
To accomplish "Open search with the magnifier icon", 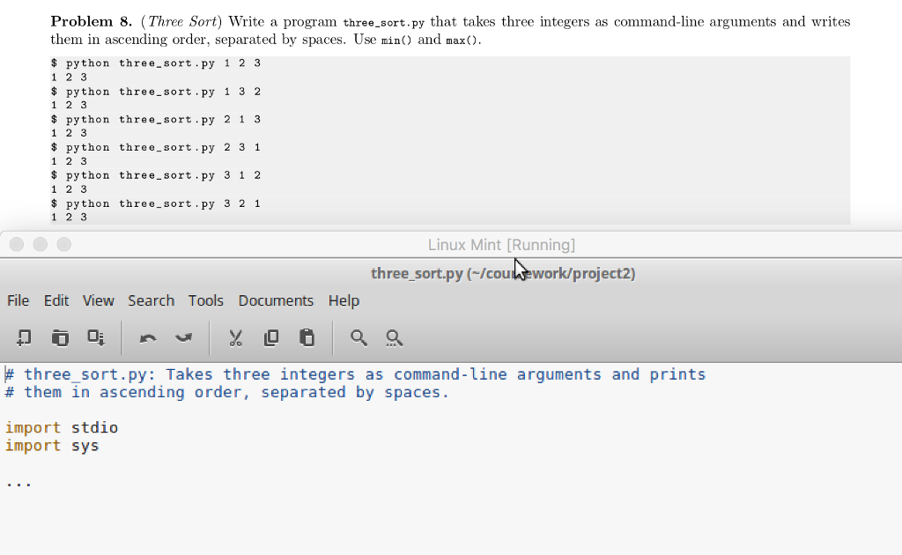I will [x=358, y=337].
